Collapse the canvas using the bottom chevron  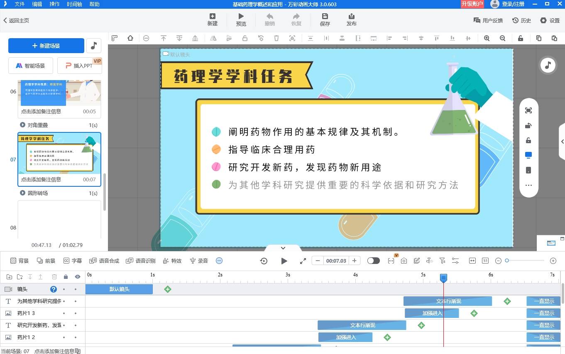(x=283, y=248)
